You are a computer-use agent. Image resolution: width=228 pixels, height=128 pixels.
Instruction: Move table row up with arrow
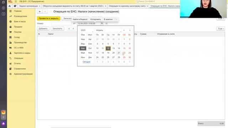coord(69,28)
